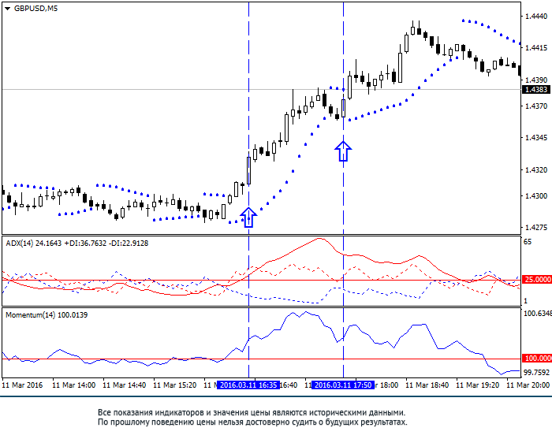Click the ADX 25.0000 level label
This screenshot has height=435, width=552.
point(537,280)
